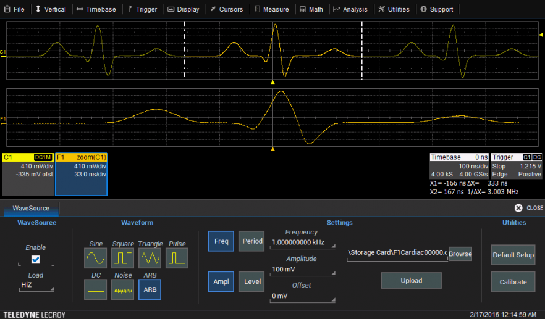The height and width of the screenshot is (319, 545).
Task: Uncheck the WaveSource Enable checkbox
Action: click(36, 259)
